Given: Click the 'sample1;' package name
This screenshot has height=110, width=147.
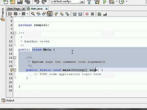Looking at the screenshot, I should 41,25.
